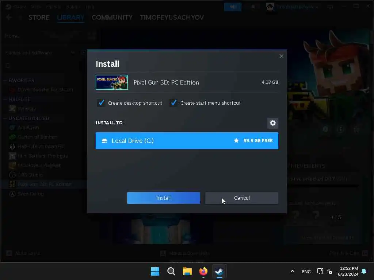Open the Friends menu in Steam window
Image resolution: width=374 pixels, height=280 pixels.
(53, 7)
